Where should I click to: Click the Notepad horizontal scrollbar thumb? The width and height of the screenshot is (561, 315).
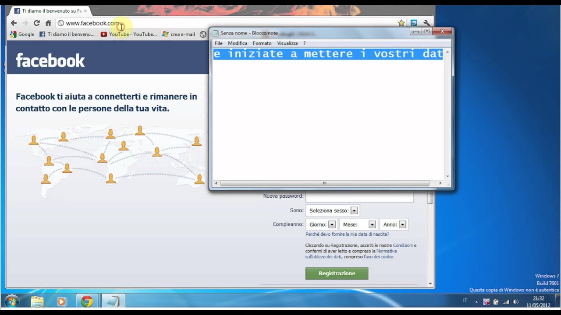coord(325,183)
